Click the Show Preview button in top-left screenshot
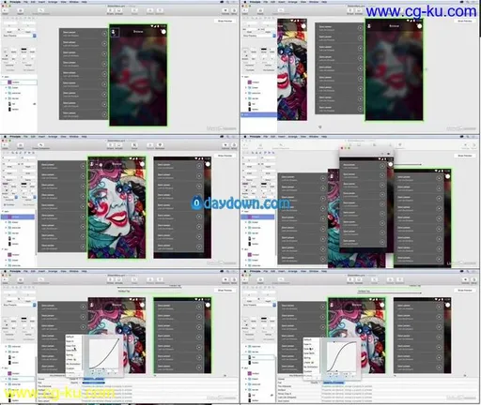 coord(225,21)
